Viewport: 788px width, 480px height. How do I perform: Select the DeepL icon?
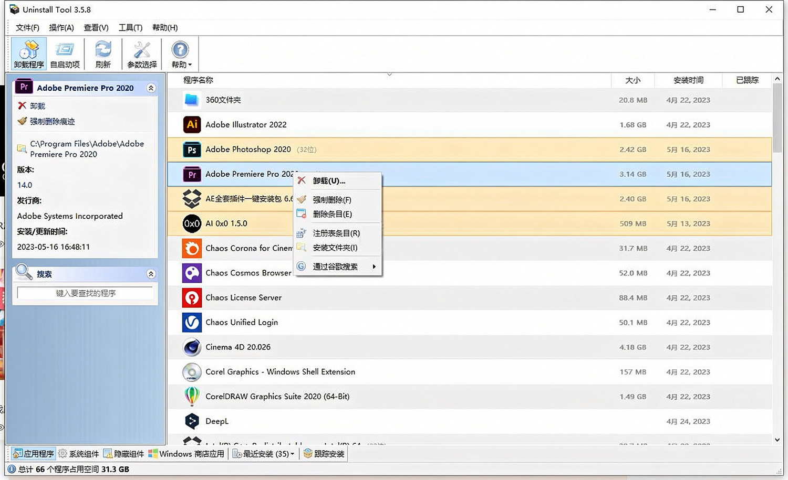(x=192, y=421)
